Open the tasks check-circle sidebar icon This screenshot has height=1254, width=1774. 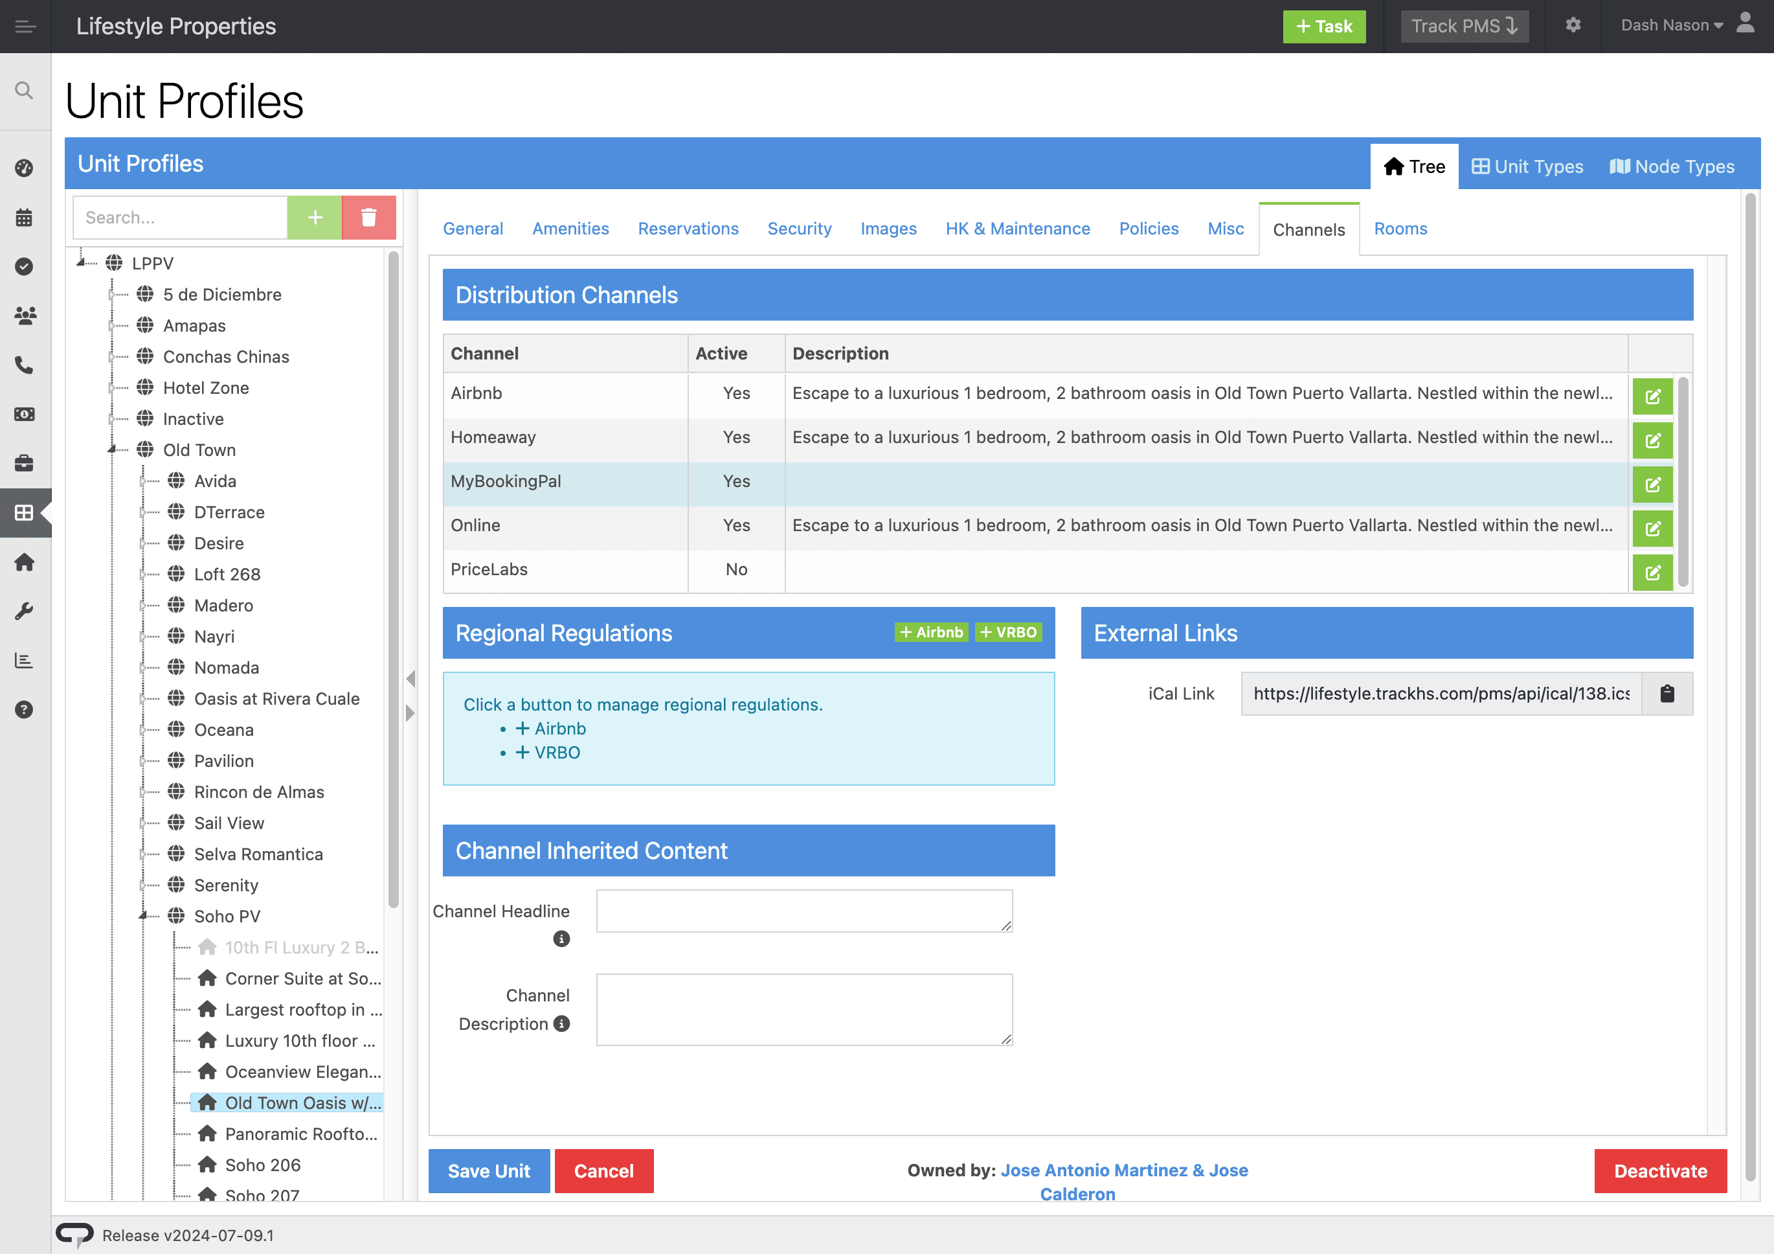24,267
